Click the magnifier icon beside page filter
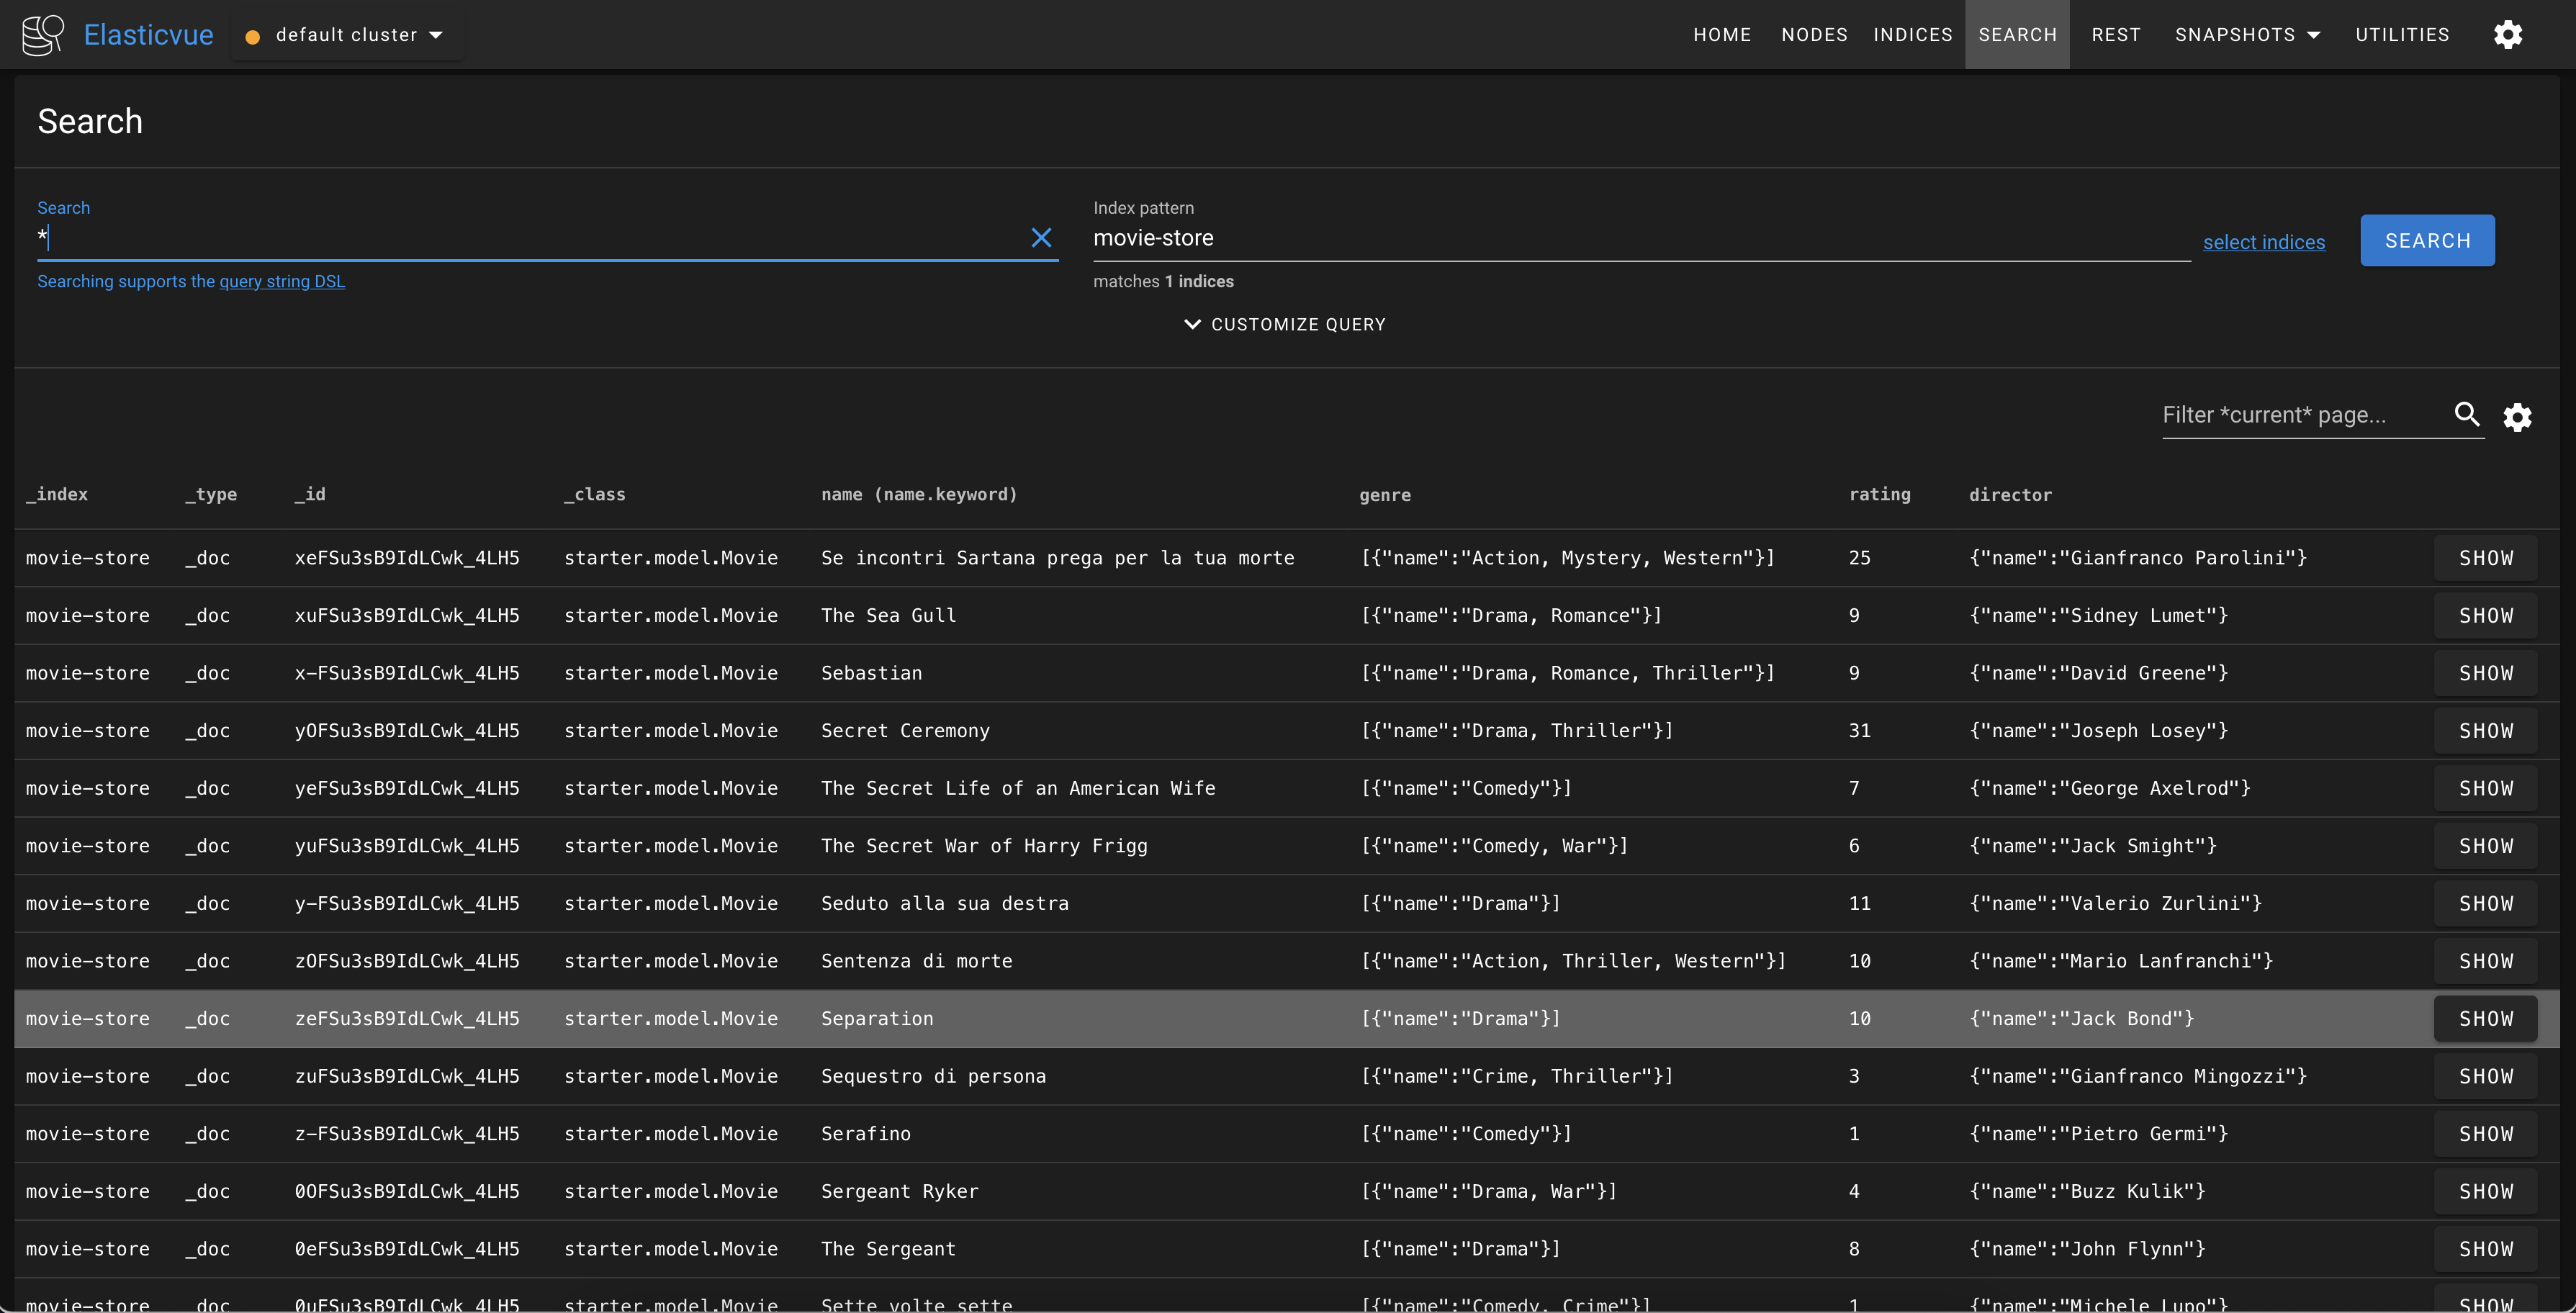Viewport: 2576px width, 1313px height. (2466, 414)
